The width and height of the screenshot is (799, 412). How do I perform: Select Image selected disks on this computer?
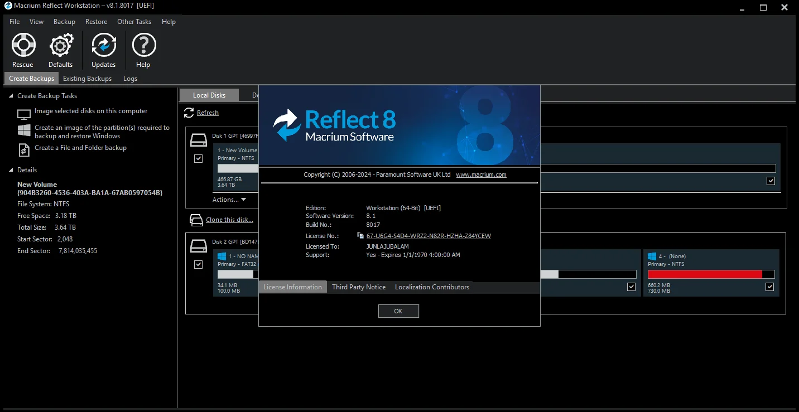(x=91, y=112)
